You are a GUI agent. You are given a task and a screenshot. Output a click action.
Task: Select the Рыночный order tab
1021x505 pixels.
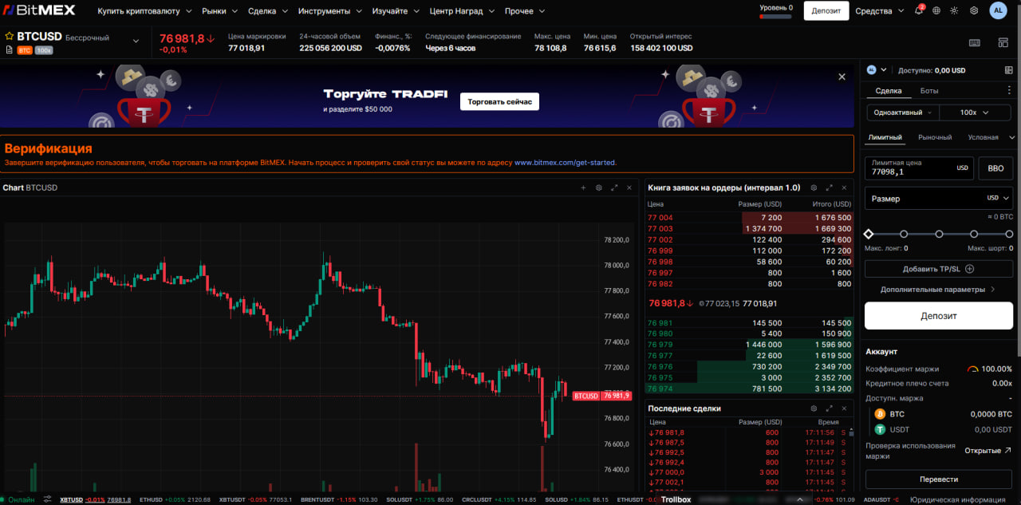click(x=935, y=137)
